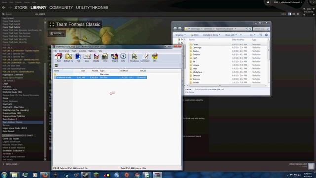Select Grand Theft Auto IV in library
Screen dimensions: 316x178
coord(11,27)
